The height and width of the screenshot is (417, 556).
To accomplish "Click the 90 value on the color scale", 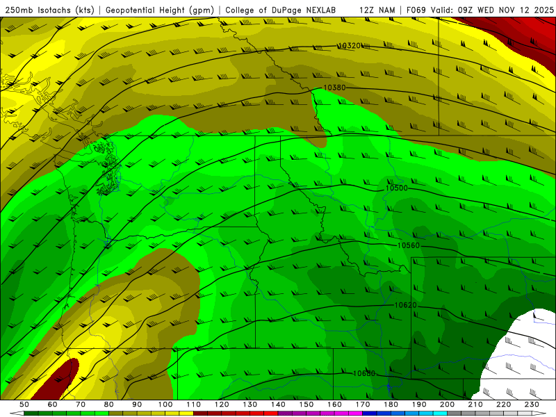I will pos(137,404).
